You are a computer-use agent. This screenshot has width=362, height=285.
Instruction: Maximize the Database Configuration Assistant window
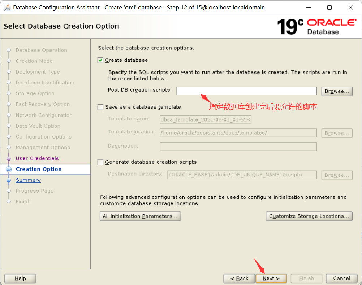[329, 8]
